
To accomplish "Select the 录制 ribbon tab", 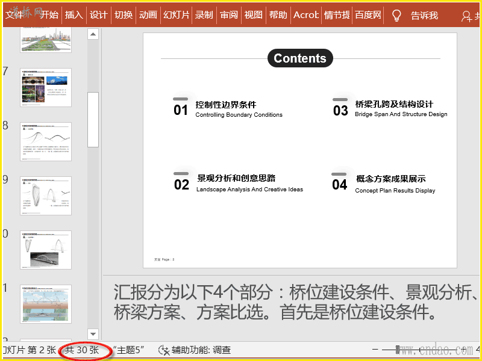I will [204, 14].
